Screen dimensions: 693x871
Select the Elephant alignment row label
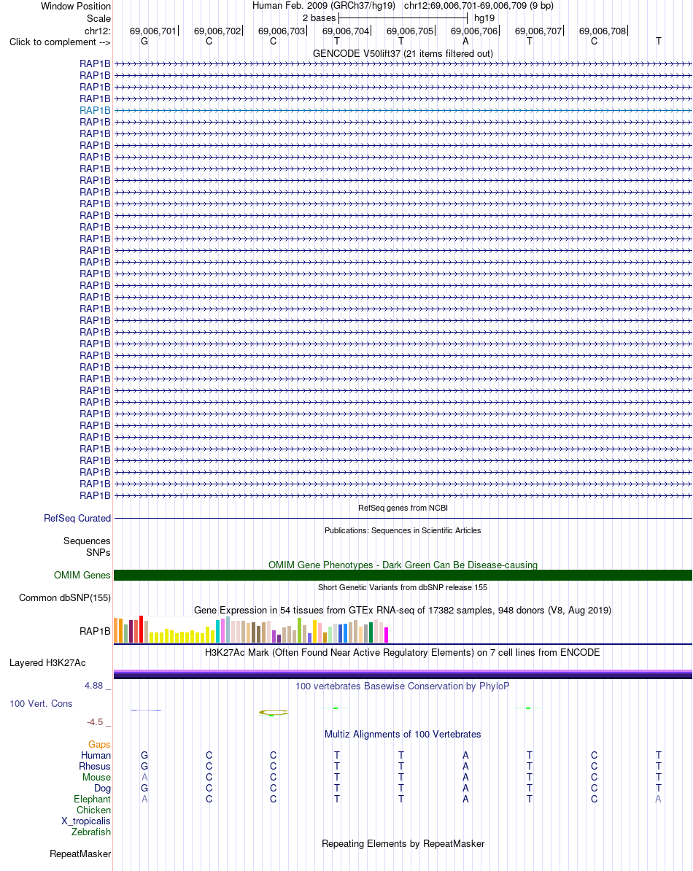[92, 800]
